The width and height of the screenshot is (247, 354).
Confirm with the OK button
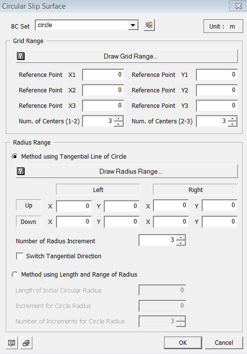183,343
